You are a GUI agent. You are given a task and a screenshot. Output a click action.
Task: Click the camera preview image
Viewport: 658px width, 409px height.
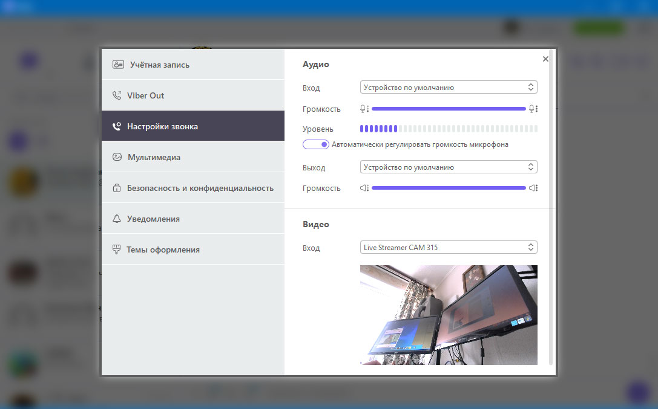449,315
